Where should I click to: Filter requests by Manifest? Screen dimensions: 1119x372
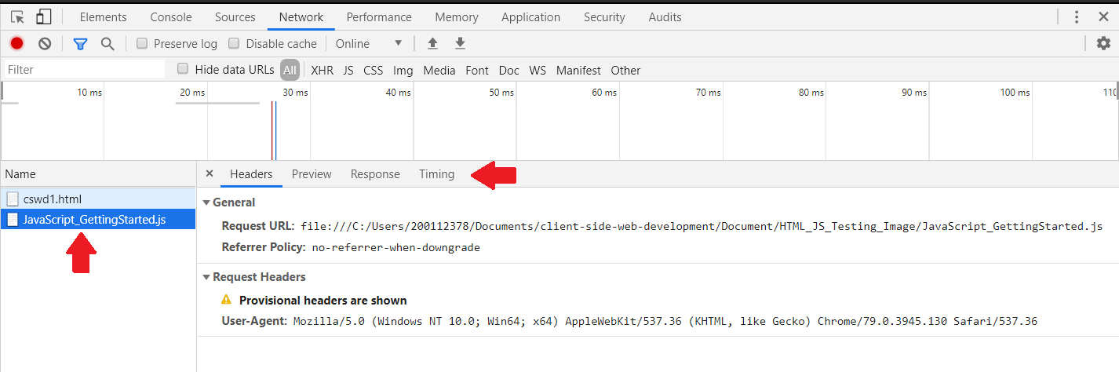tap(578, 70)
